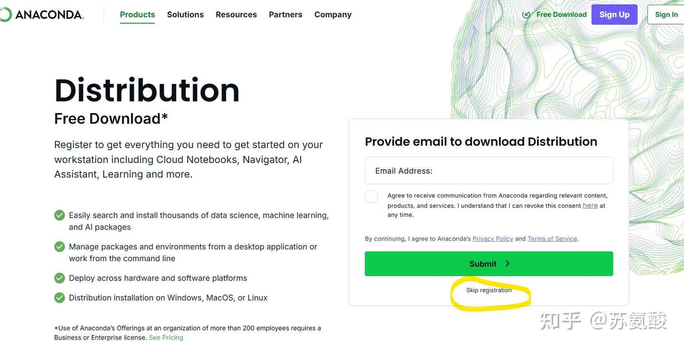Click the Skip registration link
The width and height of the screenshot is (684, 348).
tap(489, 290)
